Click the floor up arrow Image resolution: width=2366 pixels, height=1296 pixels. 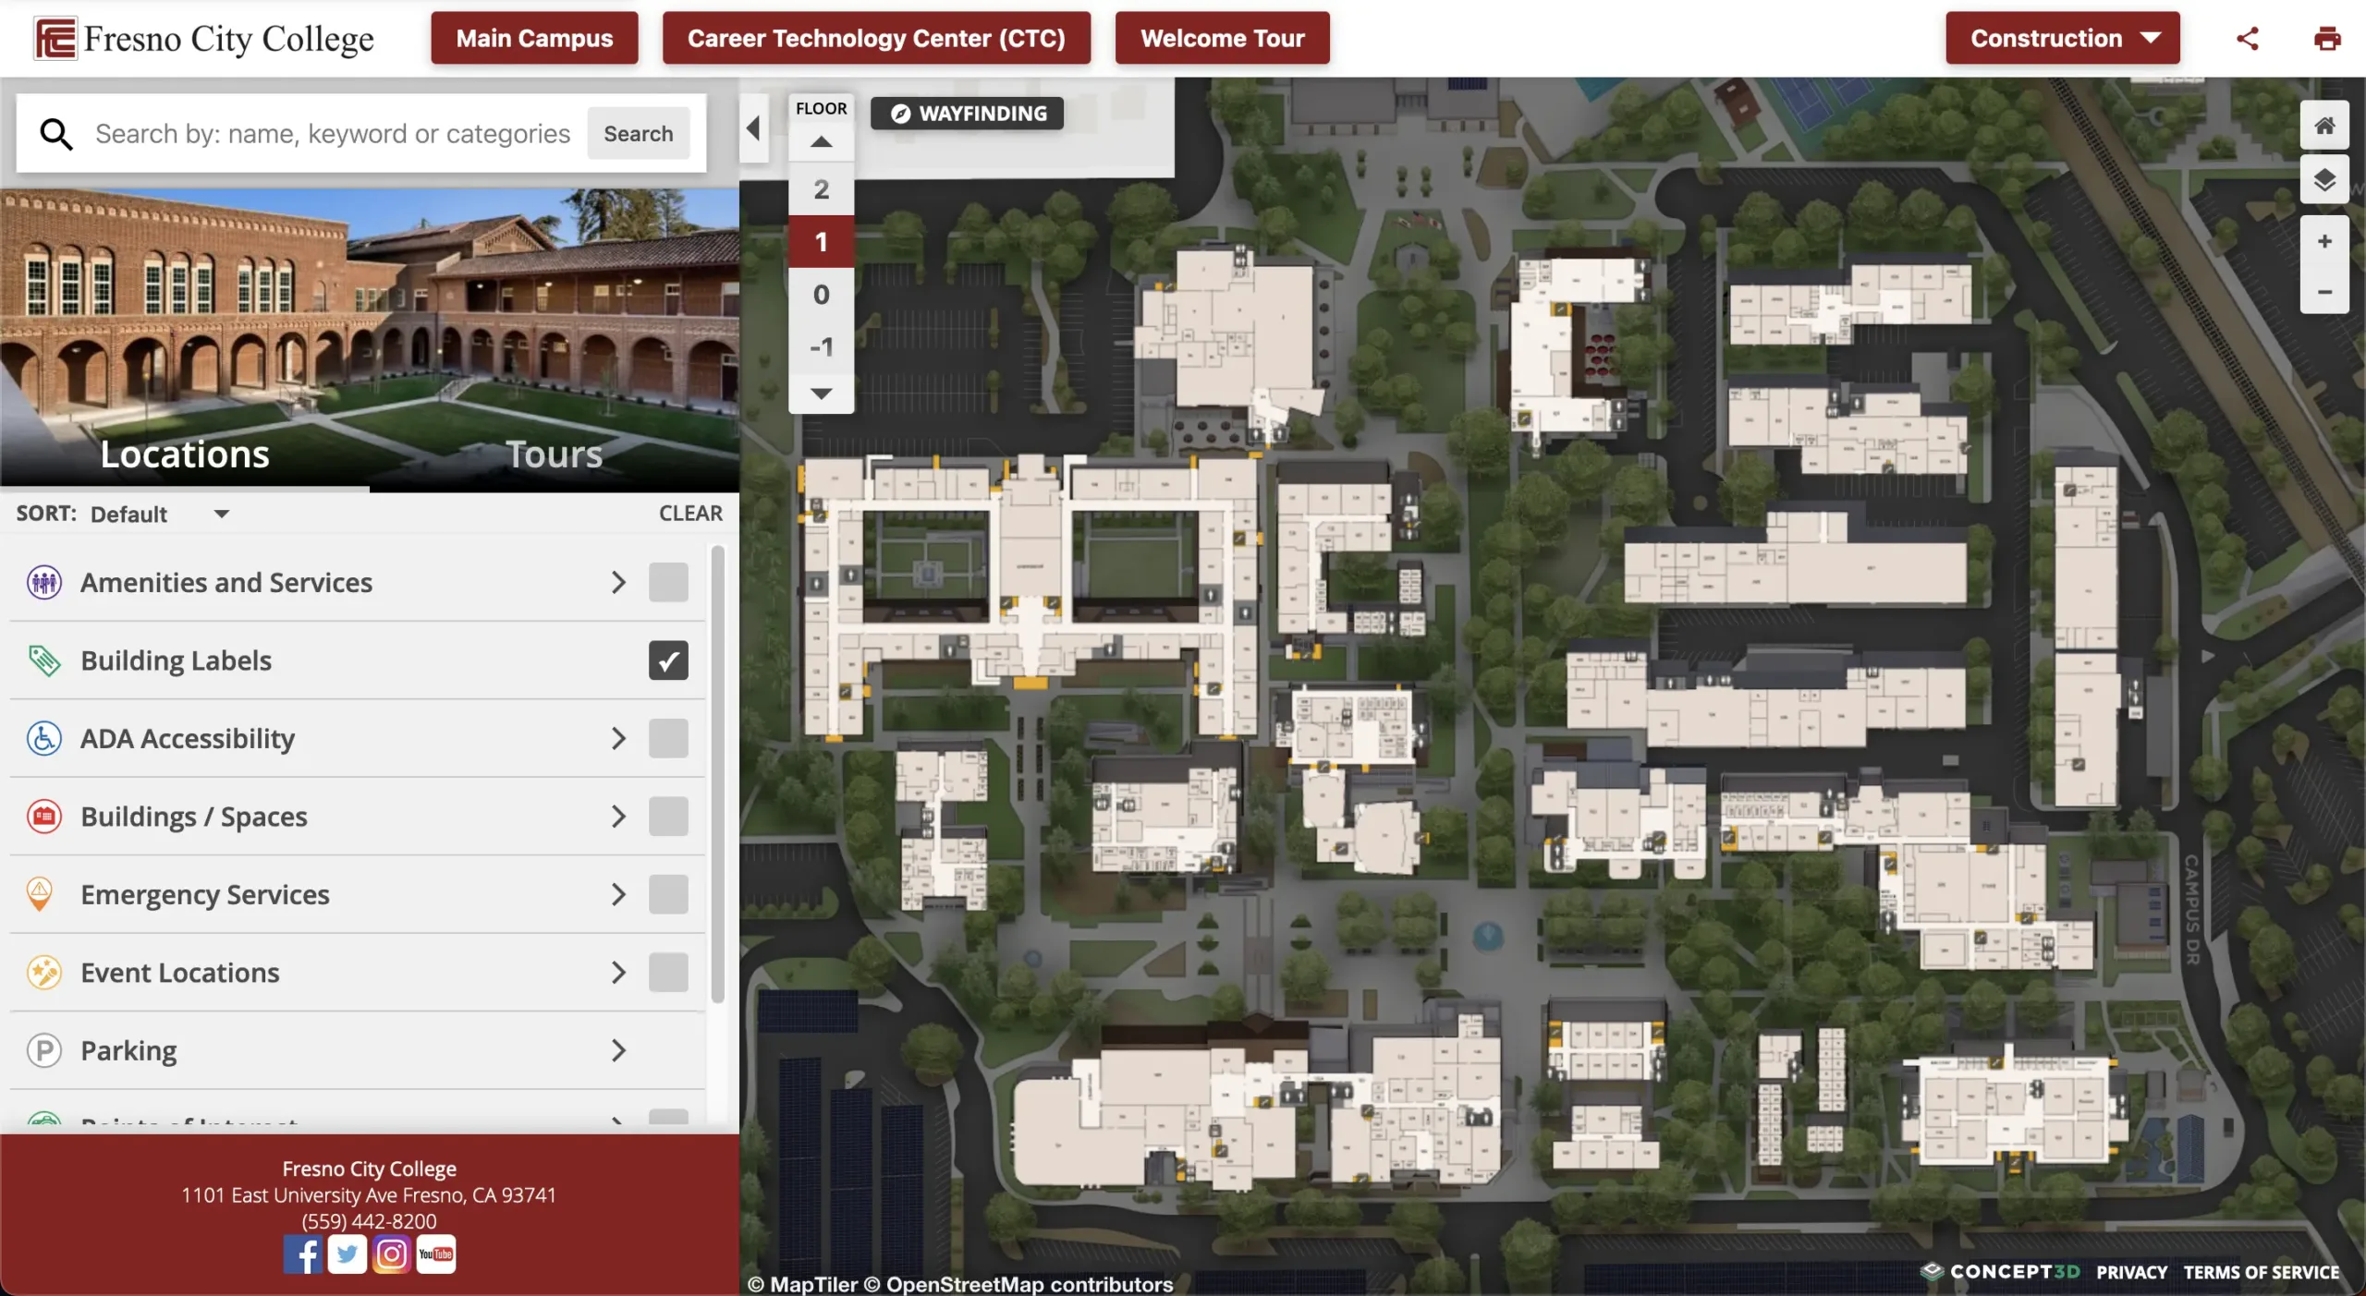point(821,142)
